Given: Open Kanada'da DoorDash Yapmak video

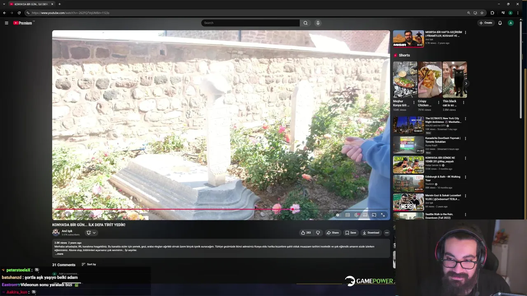Looking at the screenshot, I should pyautogui.click(x=408, y=145).
